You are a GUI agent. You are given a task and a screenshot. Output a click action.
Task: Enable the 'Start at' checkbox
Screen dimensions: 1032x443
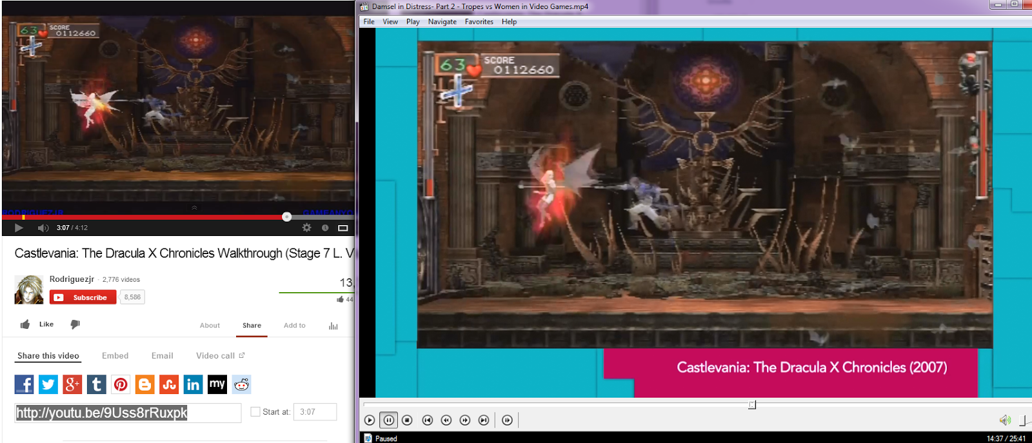255,411
